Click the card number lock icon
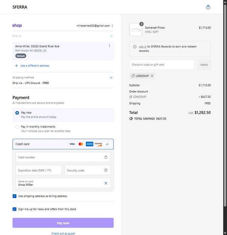Image resolution: width=227 pixels, height=235 pixels. pyautogui.click(x=106, y=157)
